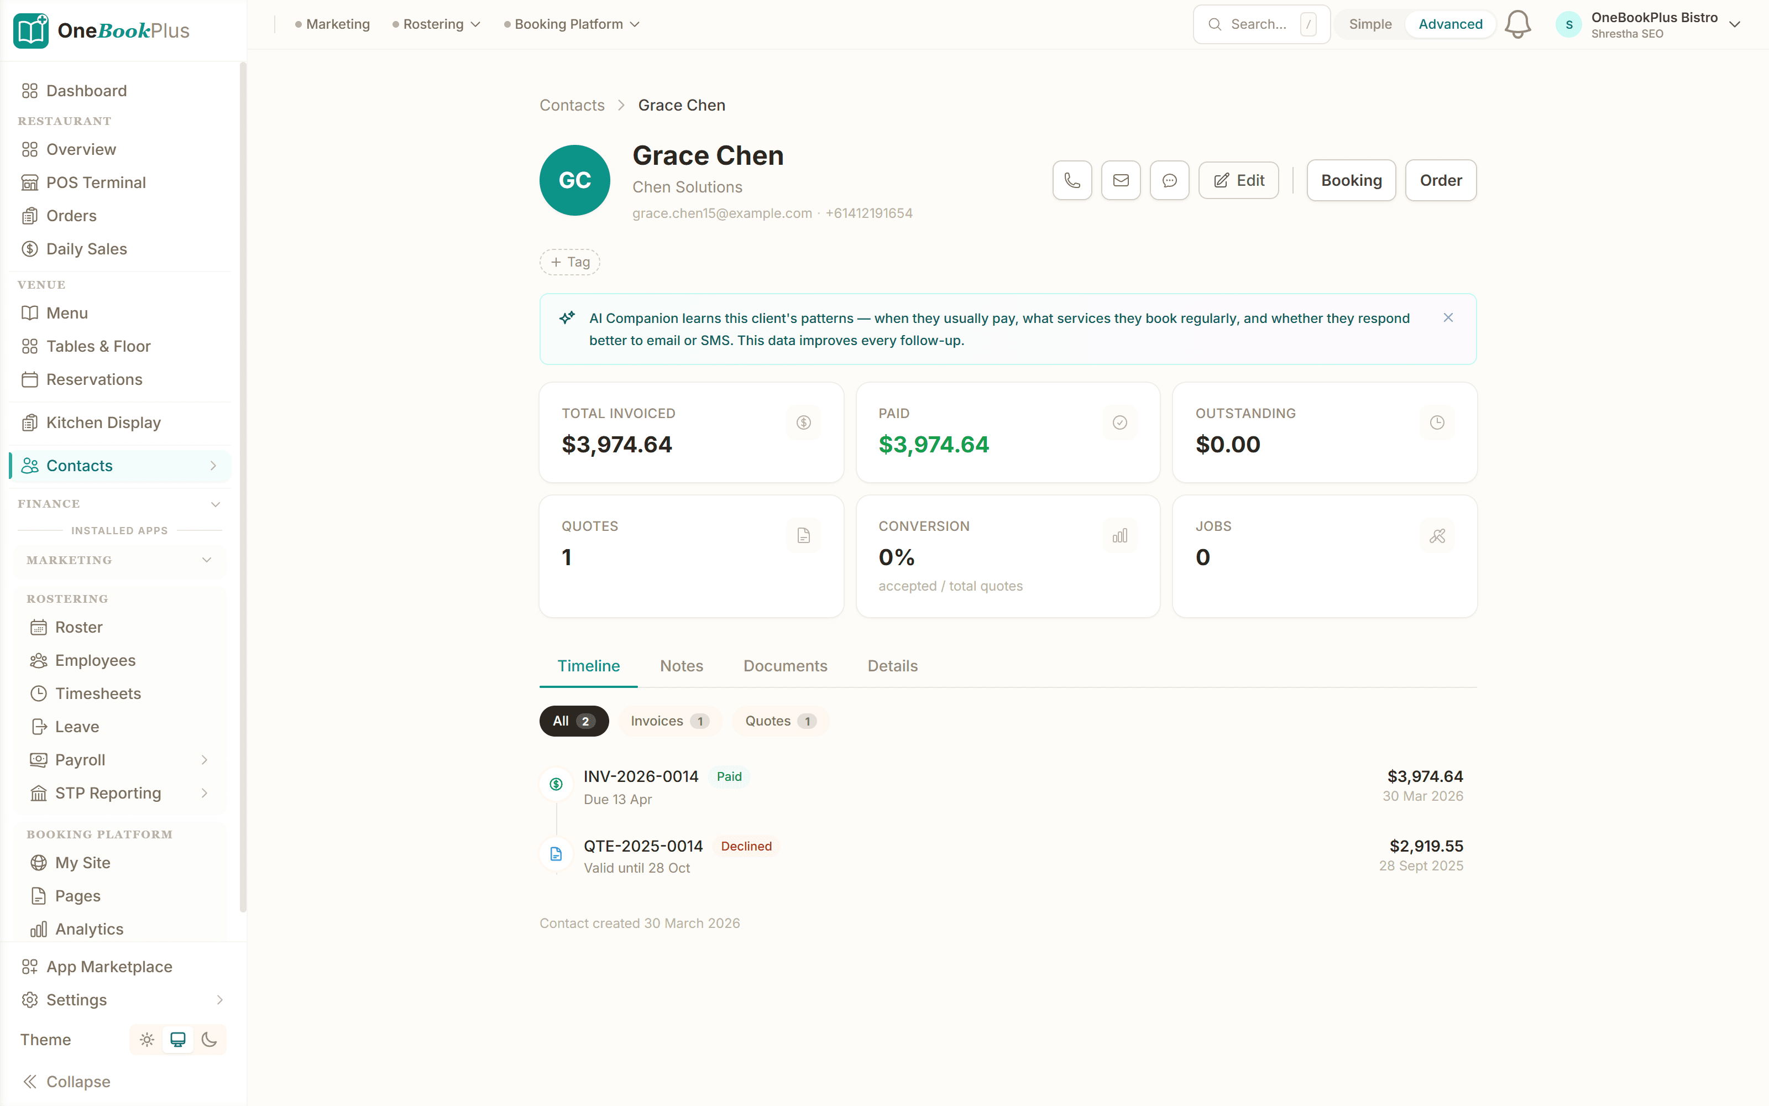Click the chat message icon button
This screenshot has height=1106, width=1769.
point(1169,181)
